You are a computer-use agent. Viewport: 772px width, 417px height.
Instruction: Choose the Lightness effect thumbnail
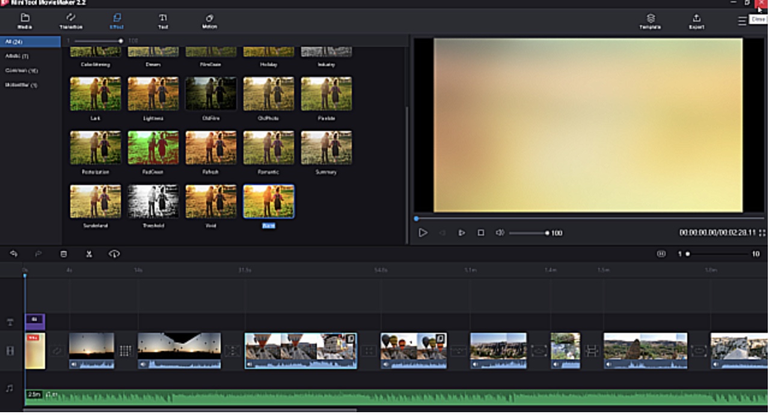(x=153, y=94)
